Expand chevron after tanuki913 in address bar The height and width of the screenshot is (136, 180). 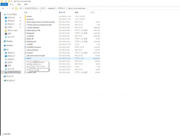point(57,8)
